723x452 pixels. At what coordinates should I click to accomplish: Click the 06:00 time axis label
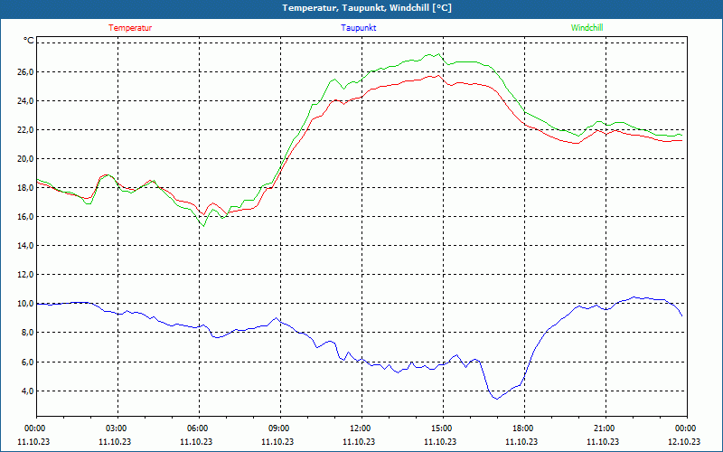click(x=199, y=428)
